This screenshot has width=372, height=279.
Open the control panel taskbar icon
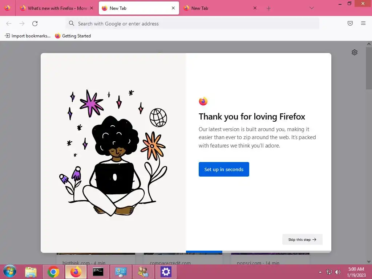tap(121, 272)
